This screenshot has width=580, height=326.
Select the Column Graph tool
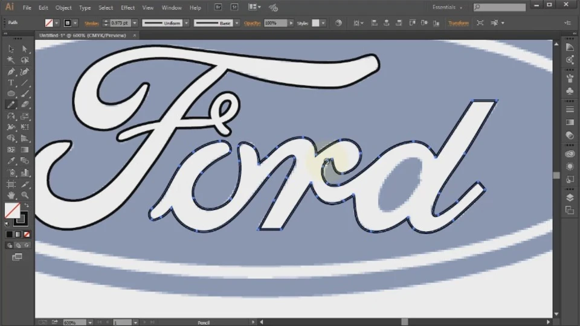point(25,173)
